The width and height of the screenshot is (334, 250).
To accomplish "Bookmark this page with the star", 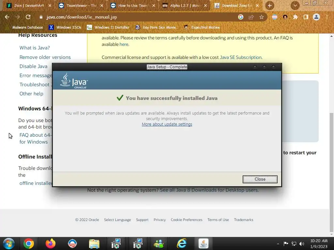I will [262, 17].
